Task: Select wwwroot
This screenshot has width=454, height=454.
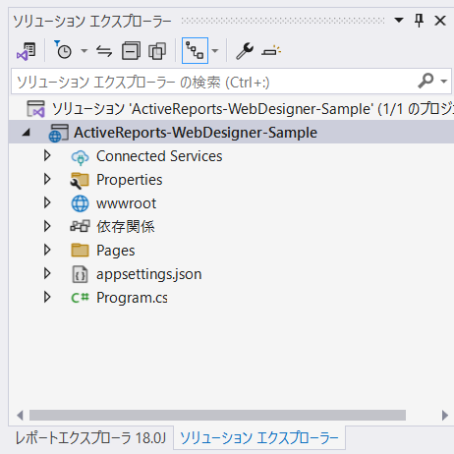Action: pyautogui.click(x=126, y=203)
